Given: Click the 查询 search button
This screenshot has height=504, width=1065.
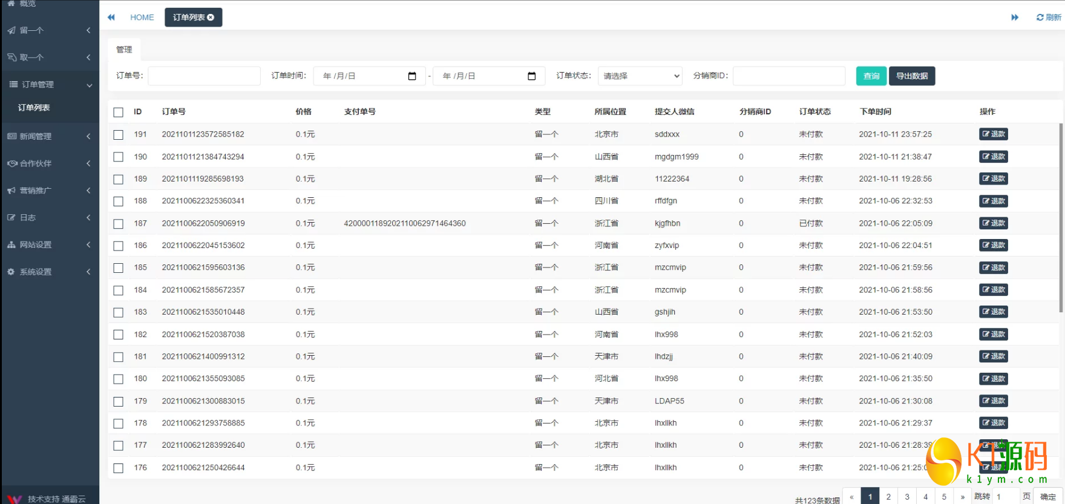Looking at the screenshot, I should coord(871,76).
